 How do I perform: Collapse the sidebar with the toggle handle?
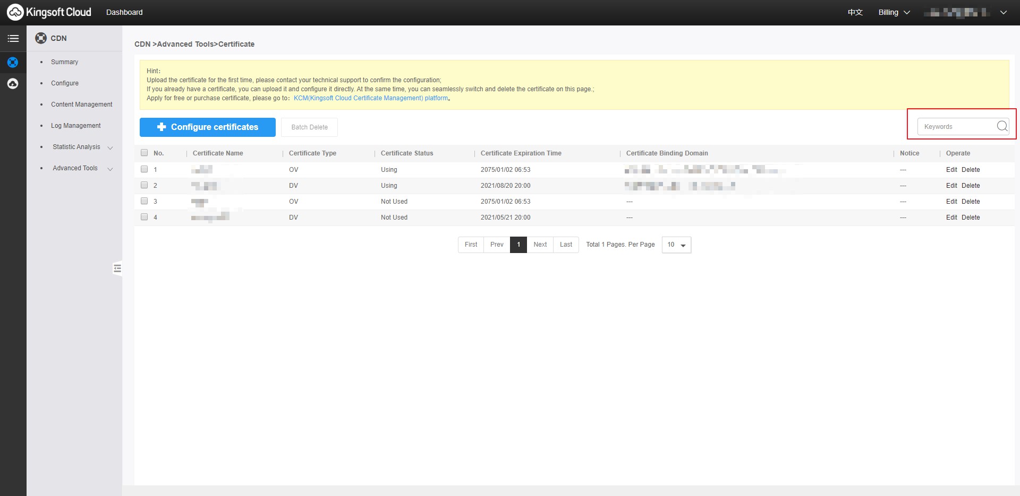[117, 268]
